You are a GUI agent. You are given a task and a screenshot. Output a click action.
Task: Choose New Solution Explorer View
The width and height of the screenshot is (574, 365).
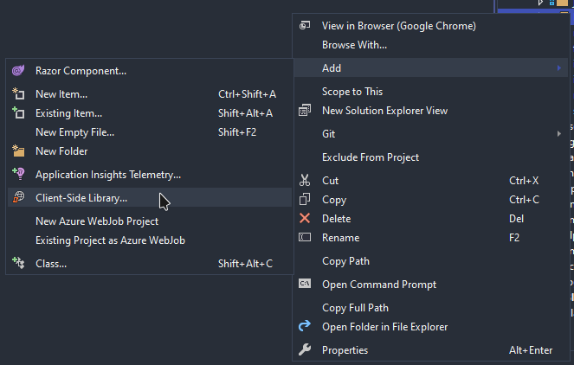coord(431,111)
